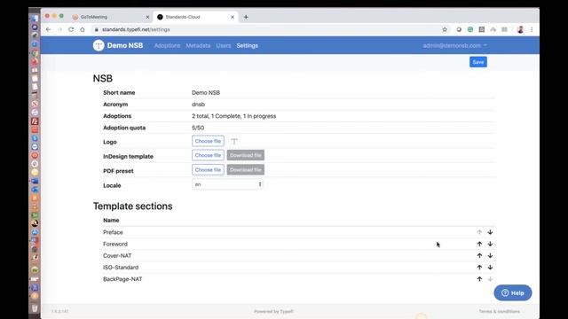Image resolution: width=568 pixels, height=319 pixels.
Task: Choose a file for InDesign template
Action: coord(208,155)
